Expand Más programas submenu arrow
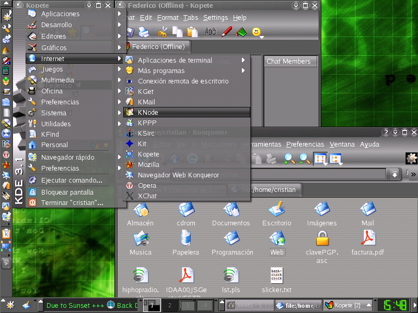 [x=243, y=70]
